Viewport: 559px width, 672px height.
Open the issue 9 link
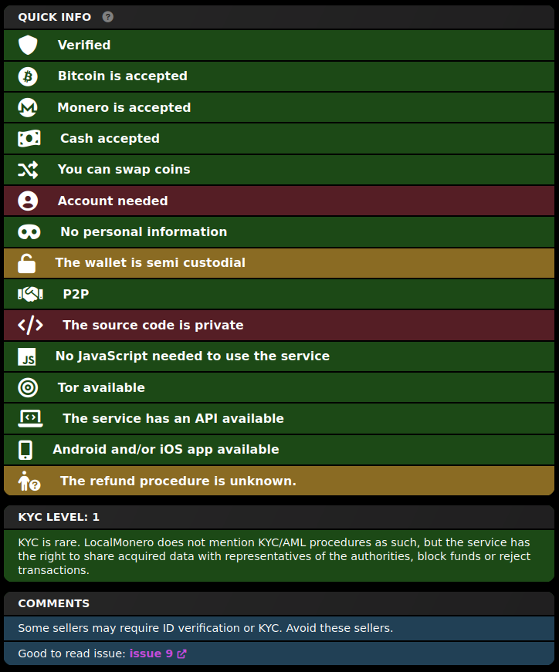(151, 653)
